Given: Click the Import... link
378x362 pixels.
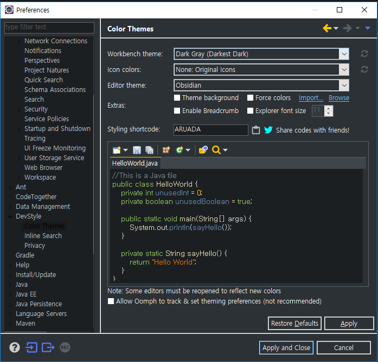Looking at the screenshot, I should [311, 98].
